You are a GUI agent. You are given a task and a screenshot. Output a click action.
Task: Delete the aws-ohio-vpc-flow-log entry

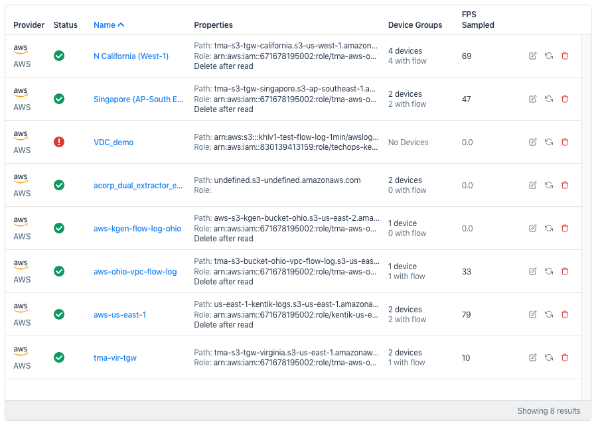[x=565, y=272]
